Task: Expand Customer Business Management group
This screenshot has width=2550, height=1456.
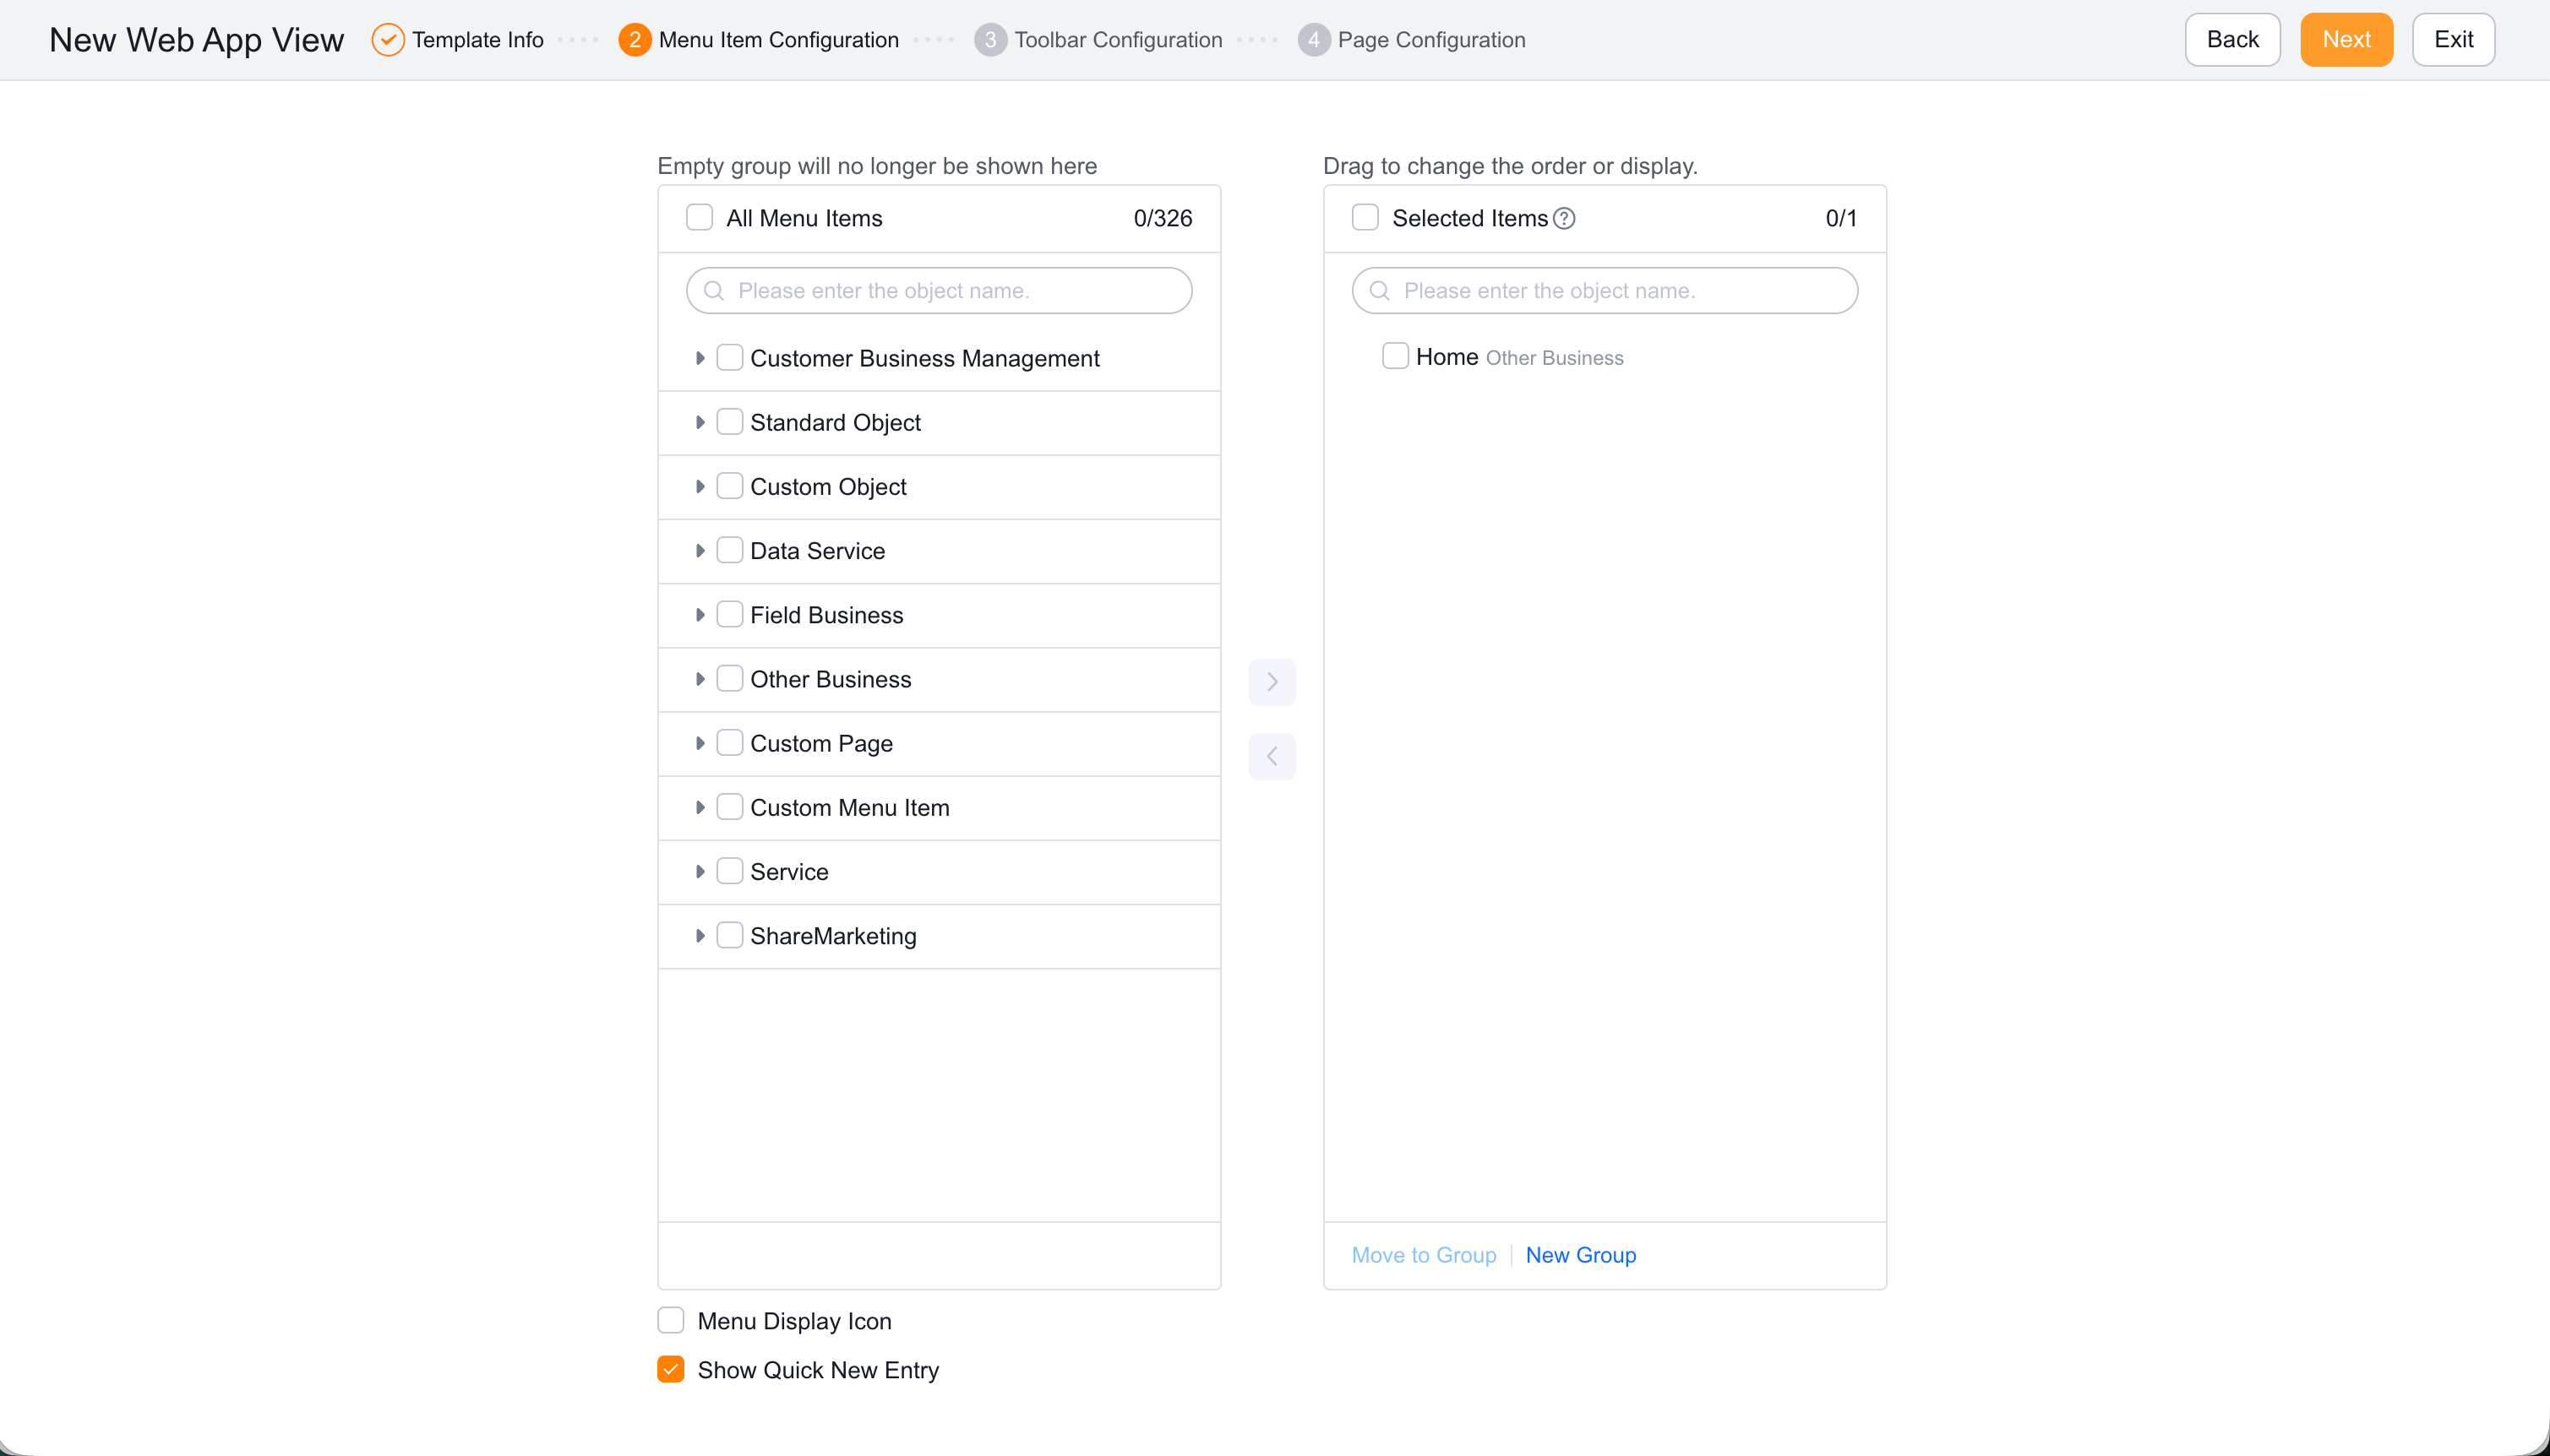Action: [700, 358]
